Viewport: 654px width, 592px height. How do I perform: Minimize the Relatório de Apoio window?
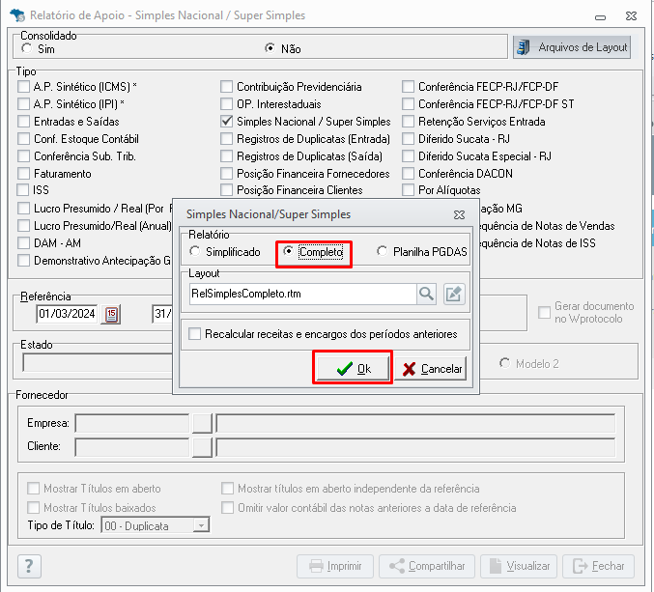point(600,17)
